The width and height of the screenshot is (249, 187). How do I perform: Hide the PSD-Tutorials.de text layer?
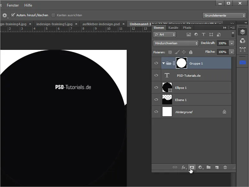click(156, 75)
